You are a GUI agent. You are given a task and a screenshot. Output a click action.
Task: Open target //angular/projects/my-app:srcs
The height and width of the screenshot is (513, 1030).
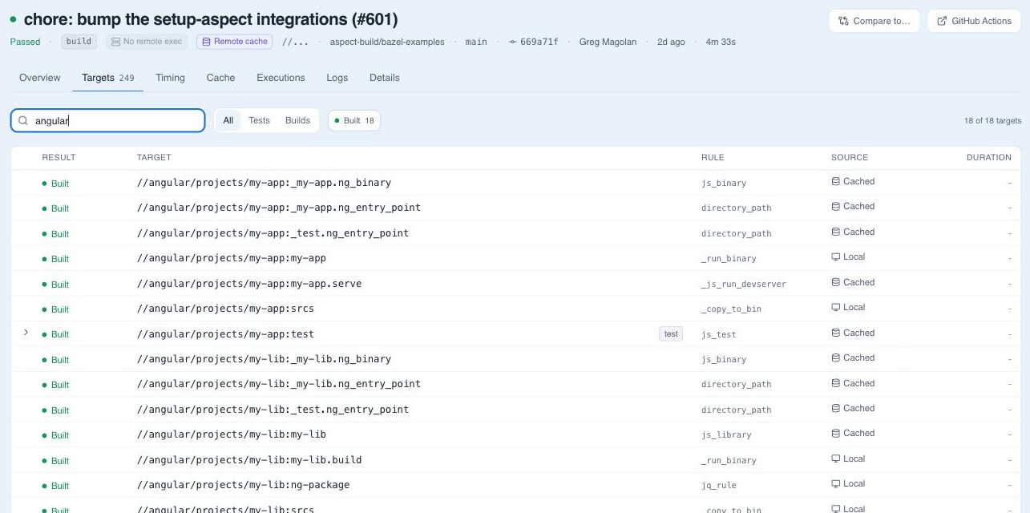[225, 309]
